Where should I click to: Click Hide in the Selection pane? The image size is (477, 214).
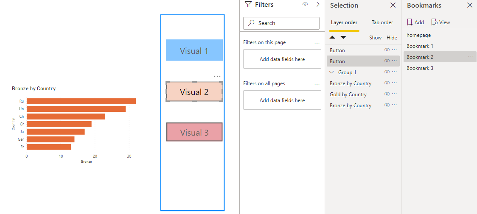[392, 38]
